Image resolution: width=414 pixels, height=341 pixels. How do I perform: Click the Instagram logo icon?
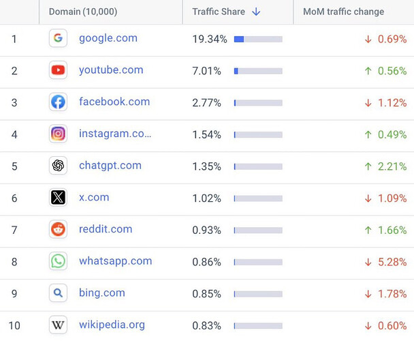[x=59, y=134]
